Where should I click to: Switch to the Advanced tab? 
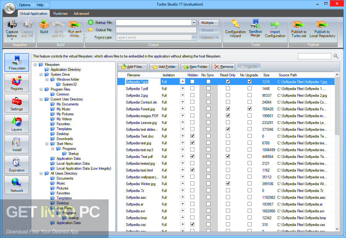(81, 13)
